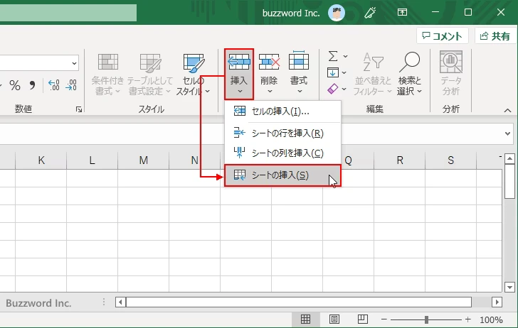Click the scroll up arrow
Viewport: 518px width, 328px height.
pyautogui.click(x=509, y=158)
